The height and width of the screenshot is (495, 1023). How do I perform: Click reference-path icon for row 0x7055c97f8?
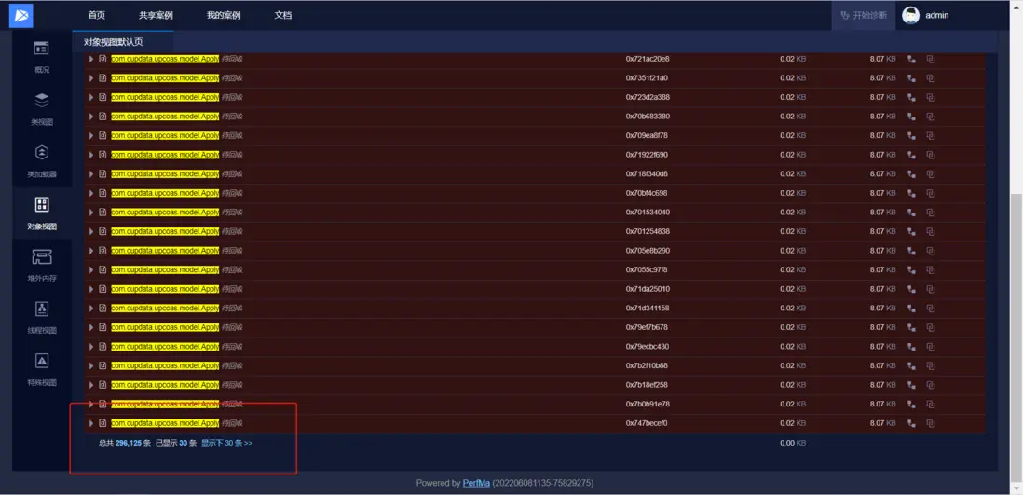pos(911,270)
